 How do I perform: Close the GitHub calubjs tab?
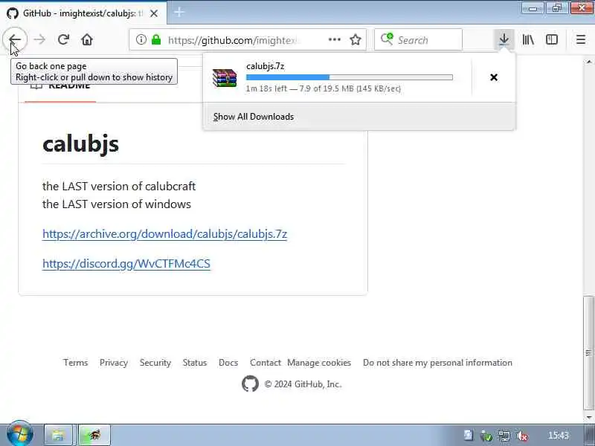coord(154,13)
